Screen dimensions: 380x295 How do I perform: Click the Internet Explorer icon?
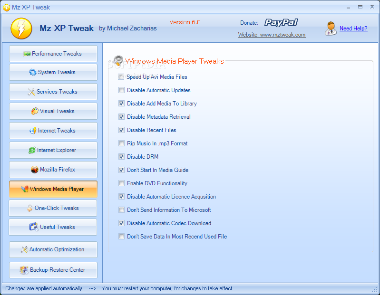click(32, 150)
